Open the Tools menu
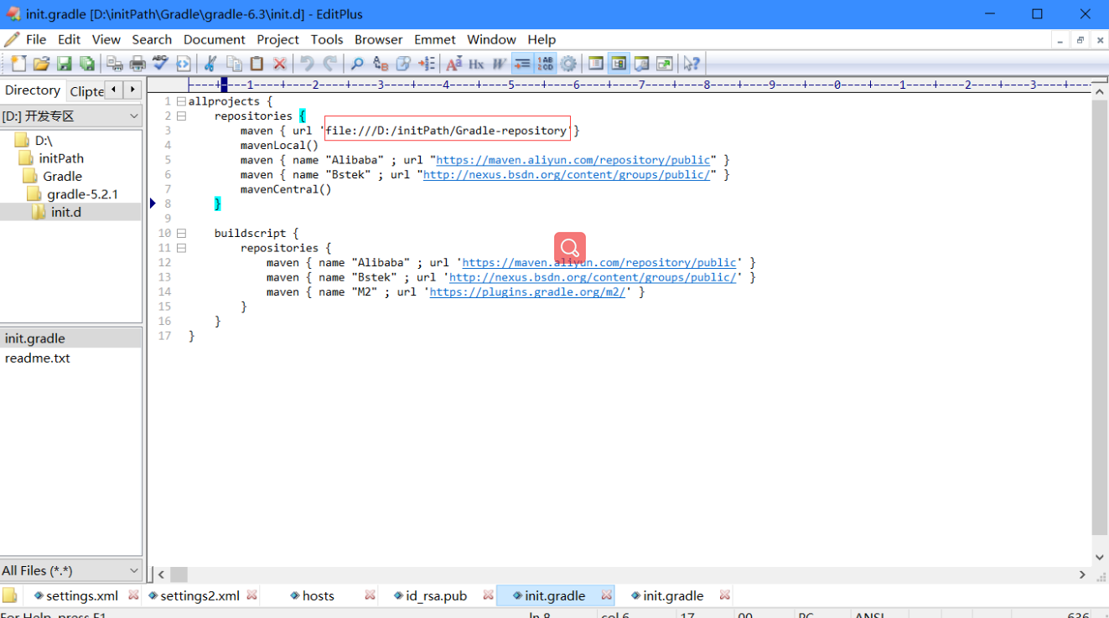 click(x=327, y=39)
